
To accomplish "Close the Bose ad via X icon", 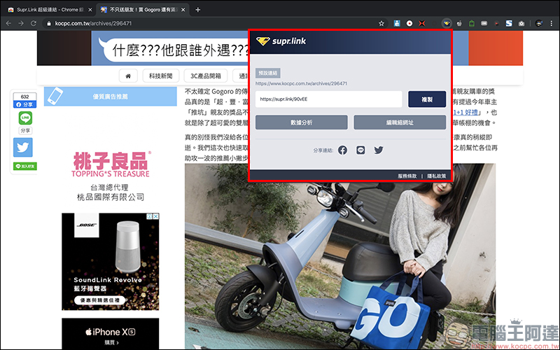I will (x=156, y=216).
